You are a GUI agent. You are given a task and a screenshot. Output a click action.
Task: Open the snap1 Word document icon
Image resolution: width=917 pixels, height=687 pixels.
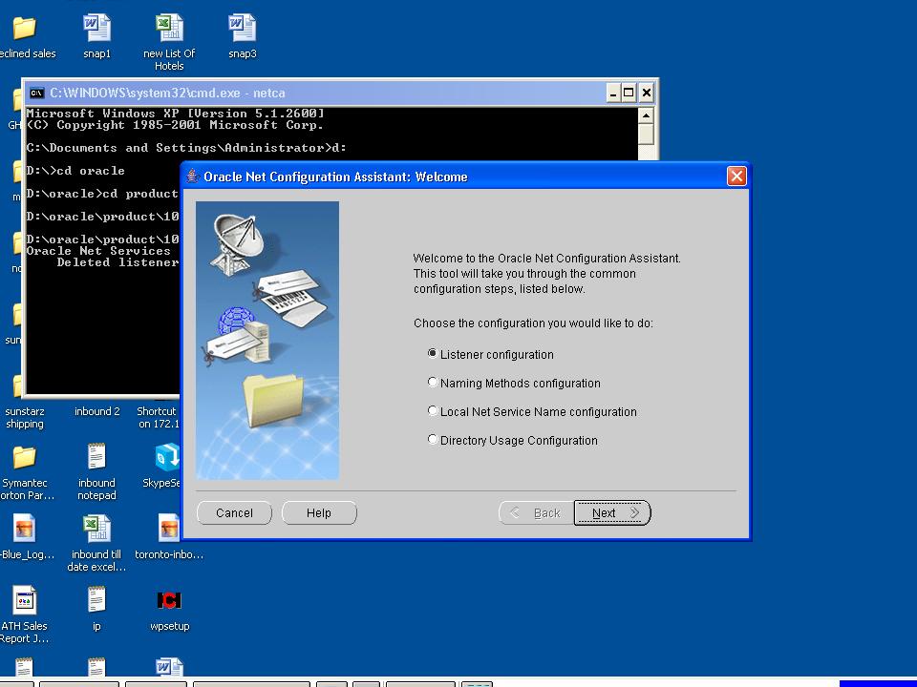click(x=96, y=28)
